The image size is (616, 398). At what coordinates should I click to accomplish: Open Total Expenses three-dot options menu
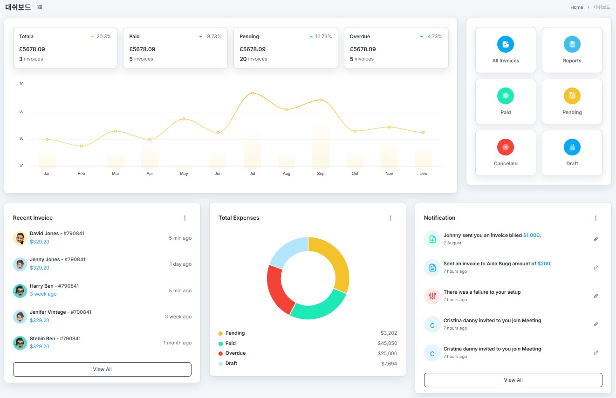[390, 218]
